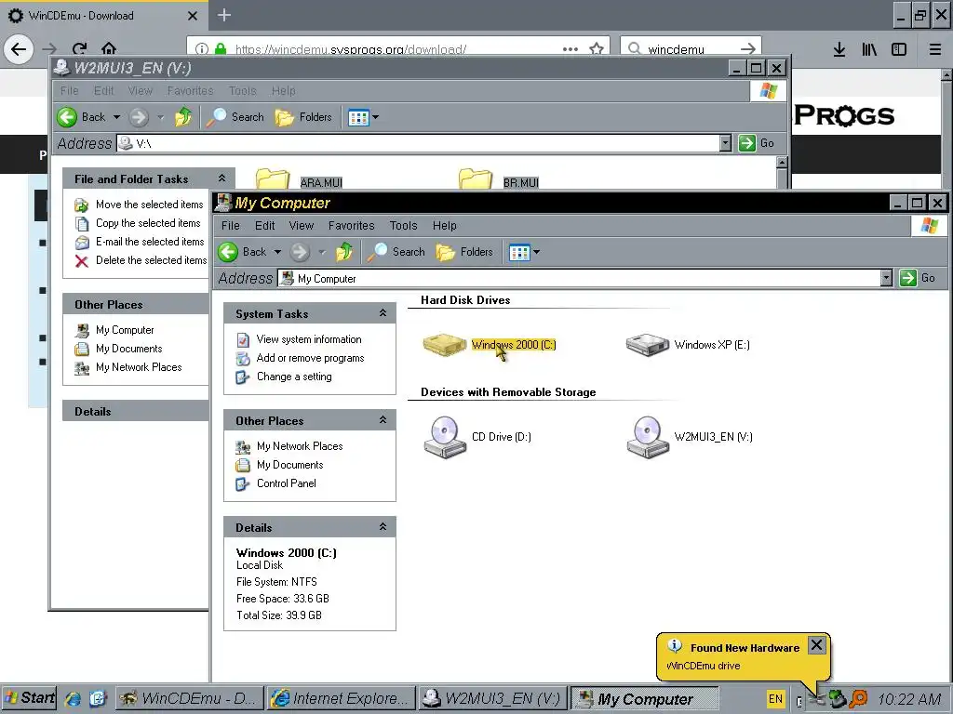This screenshot has height=714, width=953.
Task: Click Start button on taskbar
Action: [x=29, y=698]
